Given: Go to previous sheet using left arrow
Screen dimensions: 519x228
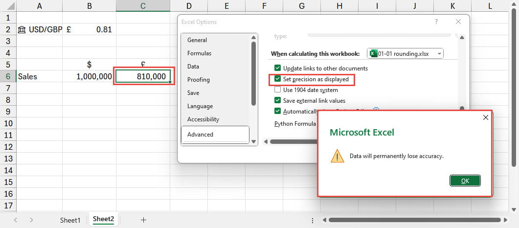Looking at the screenshot, I should point(15,220).
